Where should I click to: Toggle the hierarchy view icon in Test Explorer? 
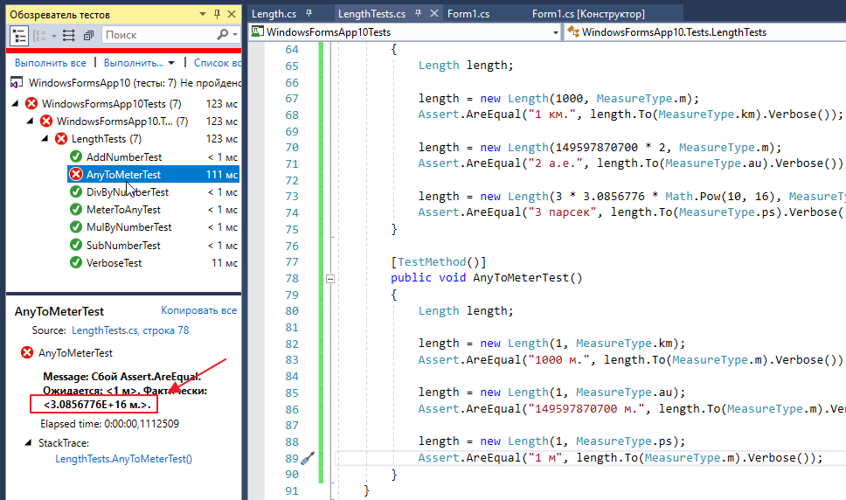(x=19, y=35)
